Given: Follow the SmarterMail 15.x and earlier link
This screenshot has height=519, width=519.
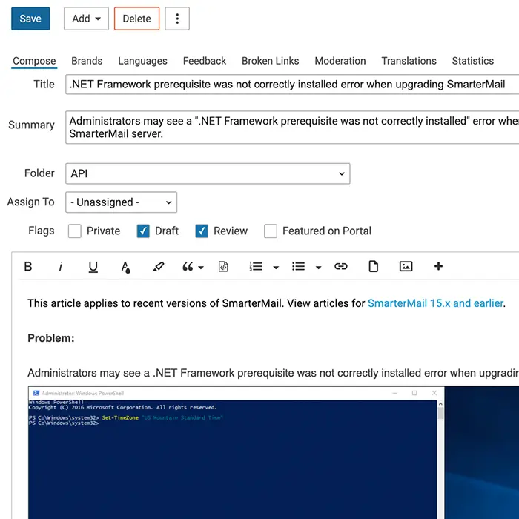Looking at the screenshot, I should point(435,303).
